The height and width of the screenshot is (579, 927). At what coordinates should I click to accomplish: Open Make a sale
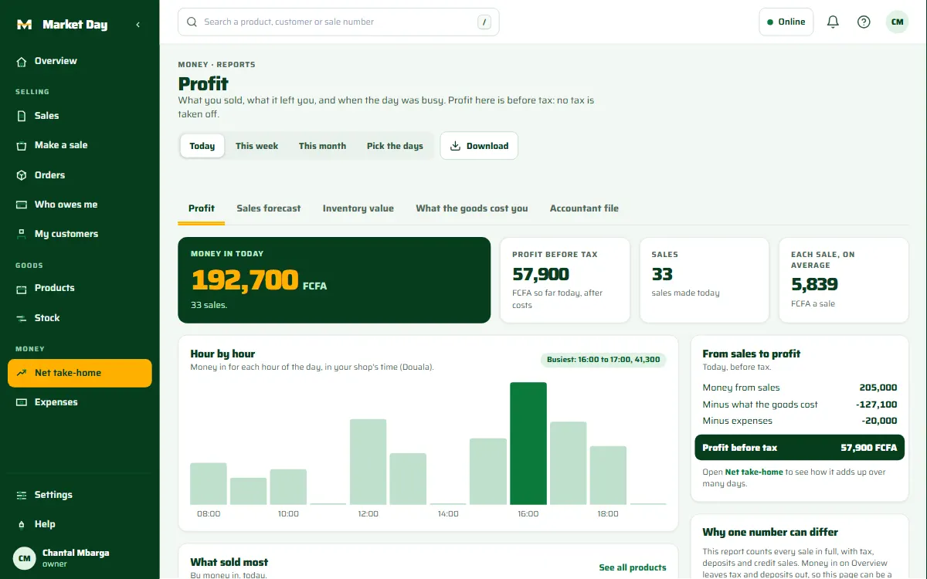coord(80,145)
